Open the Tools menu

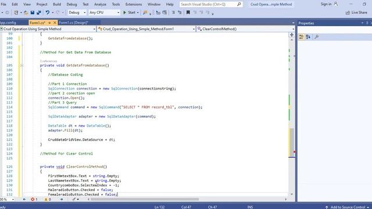click(x=116, y=4)
